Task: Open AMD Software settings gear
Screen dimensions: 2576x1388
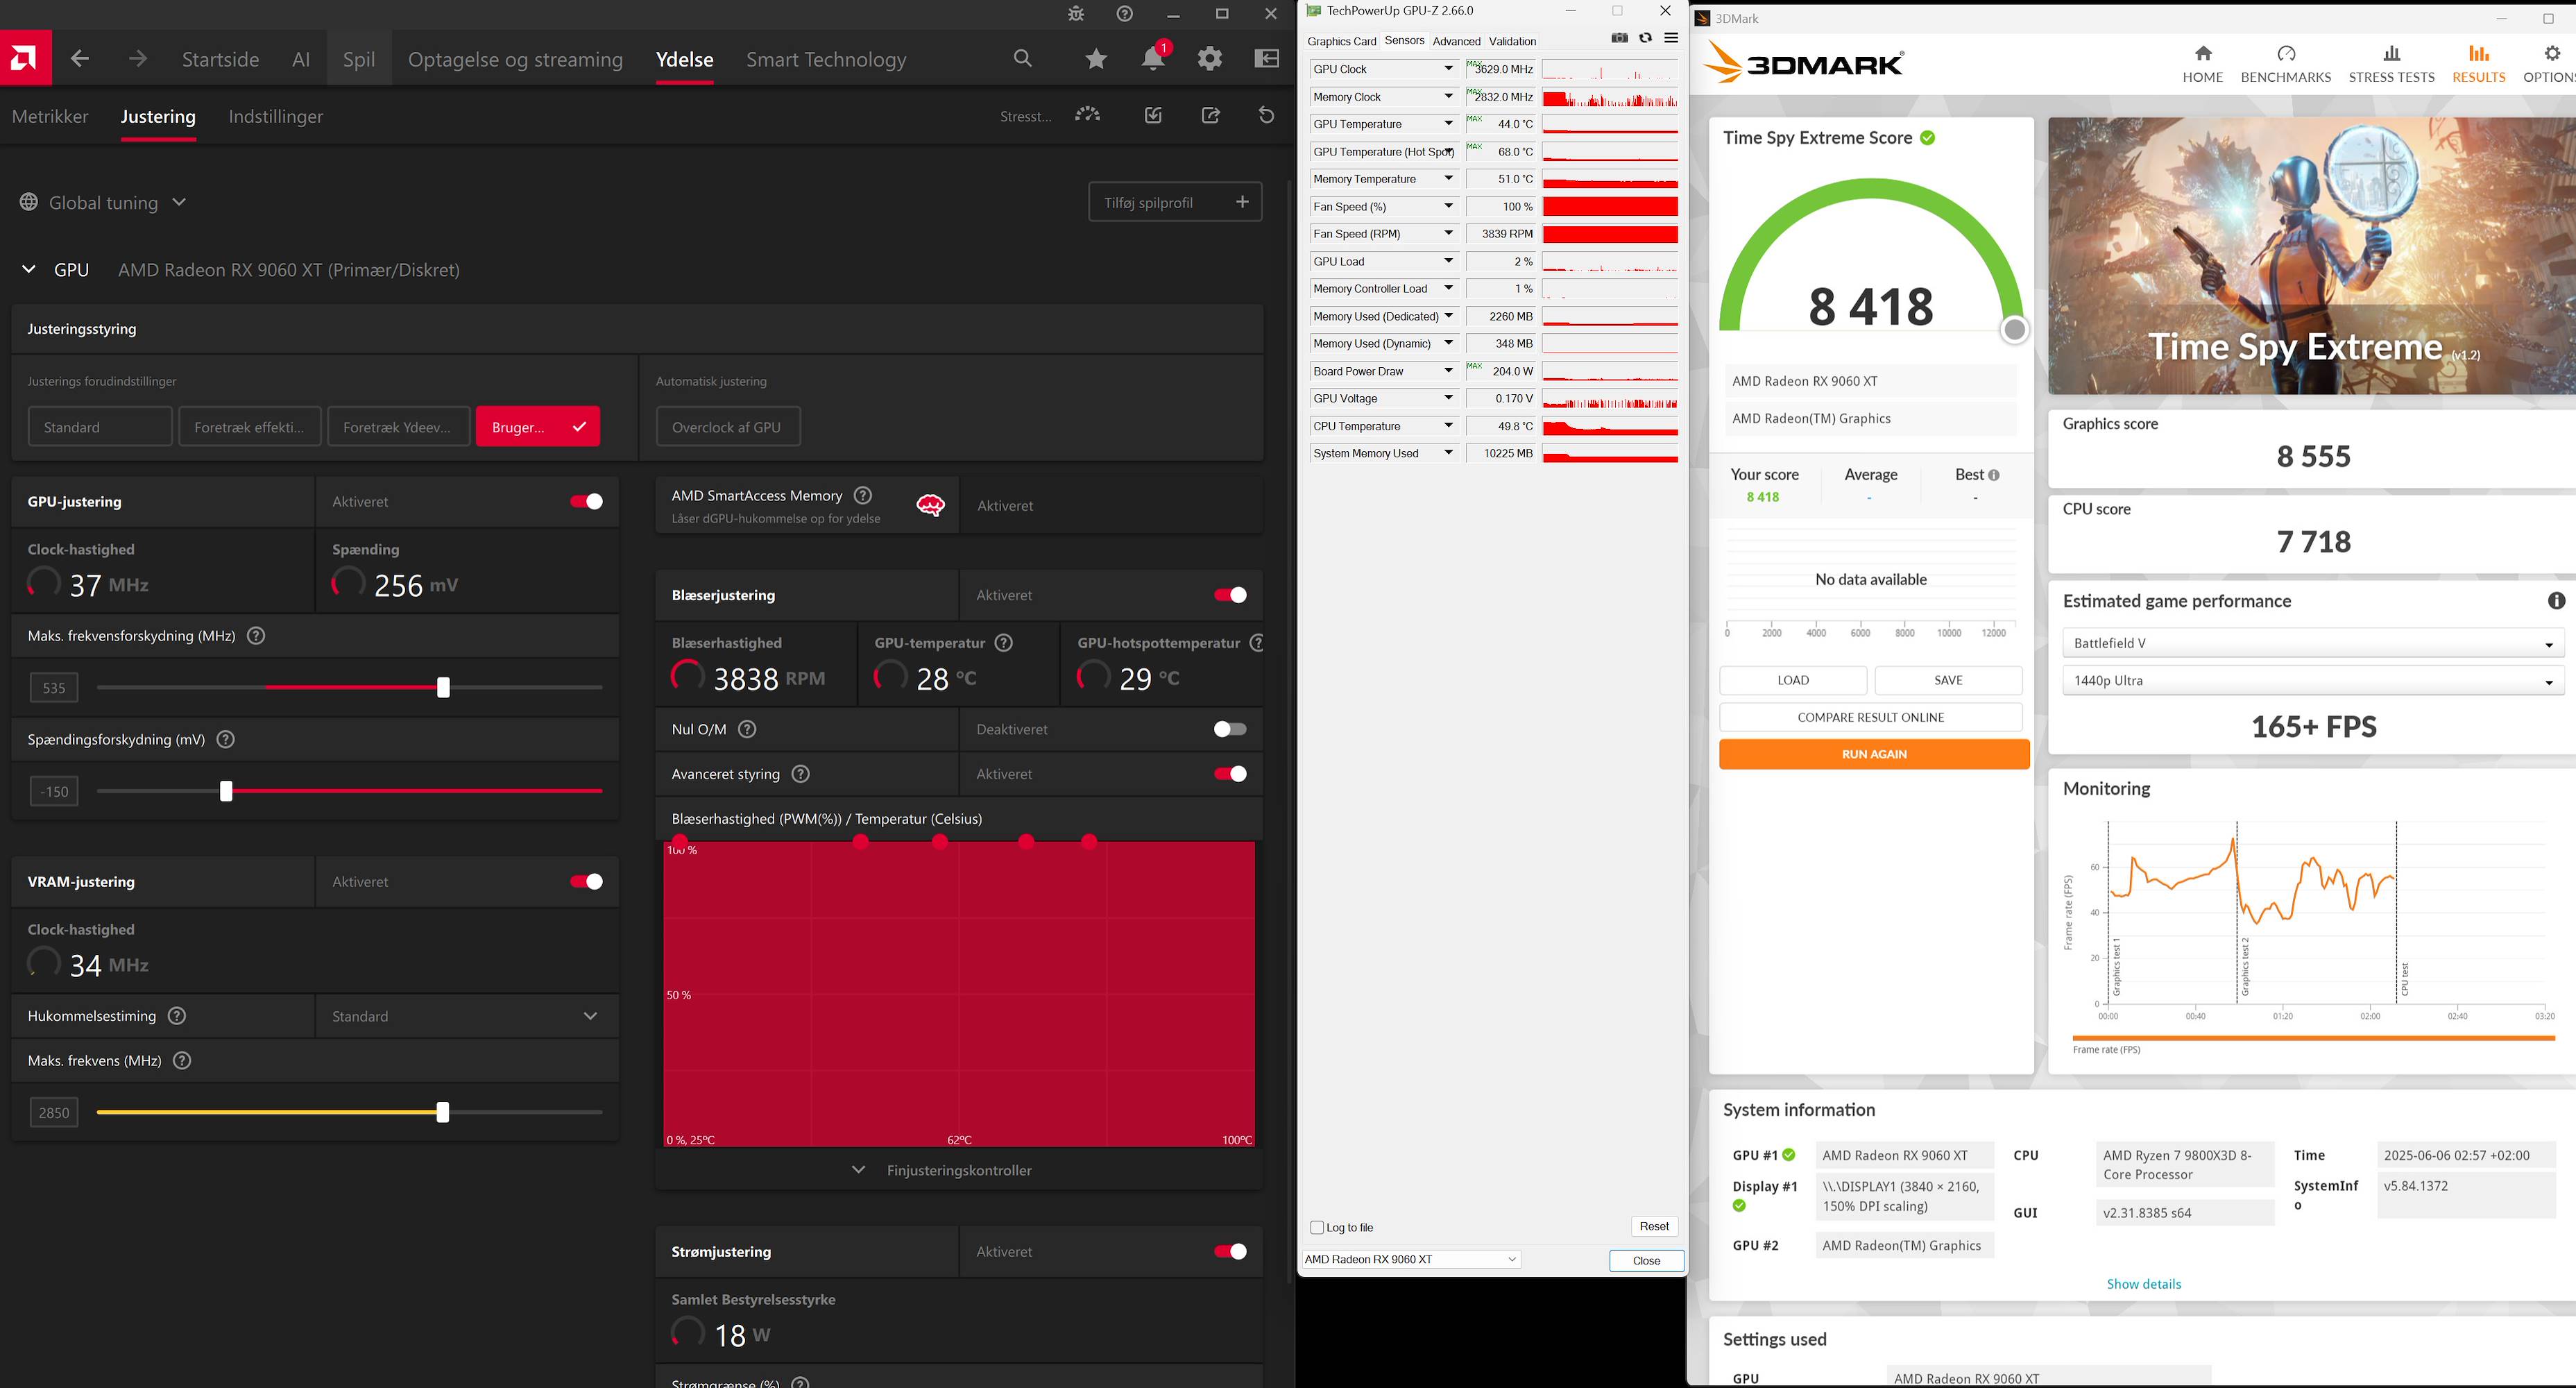Action: [1210, 59]
